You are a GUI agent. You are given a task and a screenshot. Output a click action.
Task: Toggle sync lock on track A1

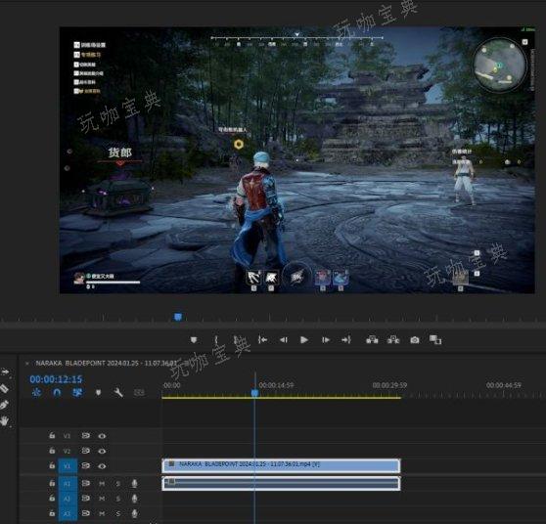coord(86,483)
